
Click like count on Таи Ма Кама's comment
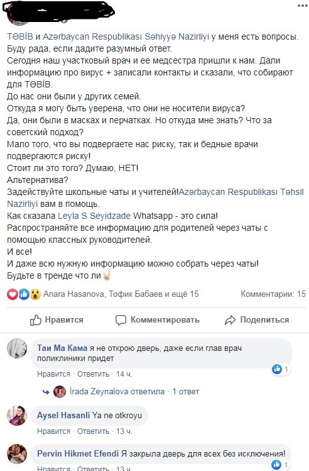(x=281, y=369)
